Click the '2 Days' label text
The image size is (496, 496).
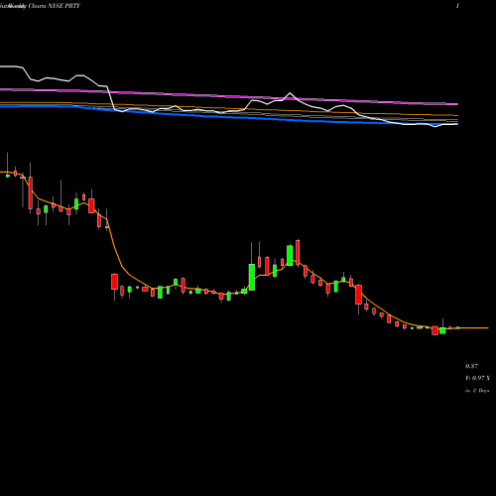pos(481,391)
